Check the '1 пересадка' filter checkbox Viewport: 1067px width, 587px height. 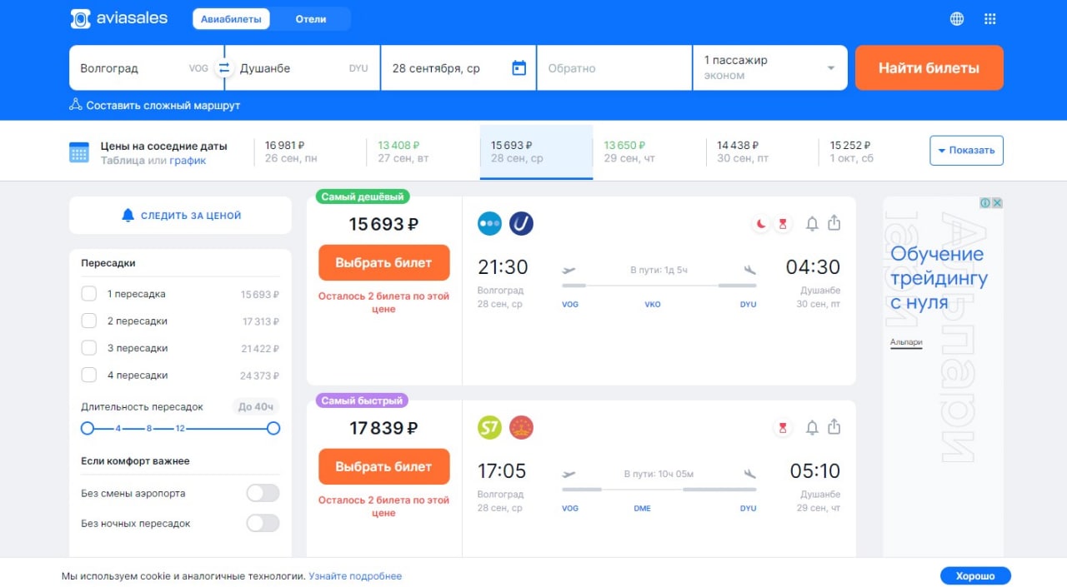(x=89, y=294)
